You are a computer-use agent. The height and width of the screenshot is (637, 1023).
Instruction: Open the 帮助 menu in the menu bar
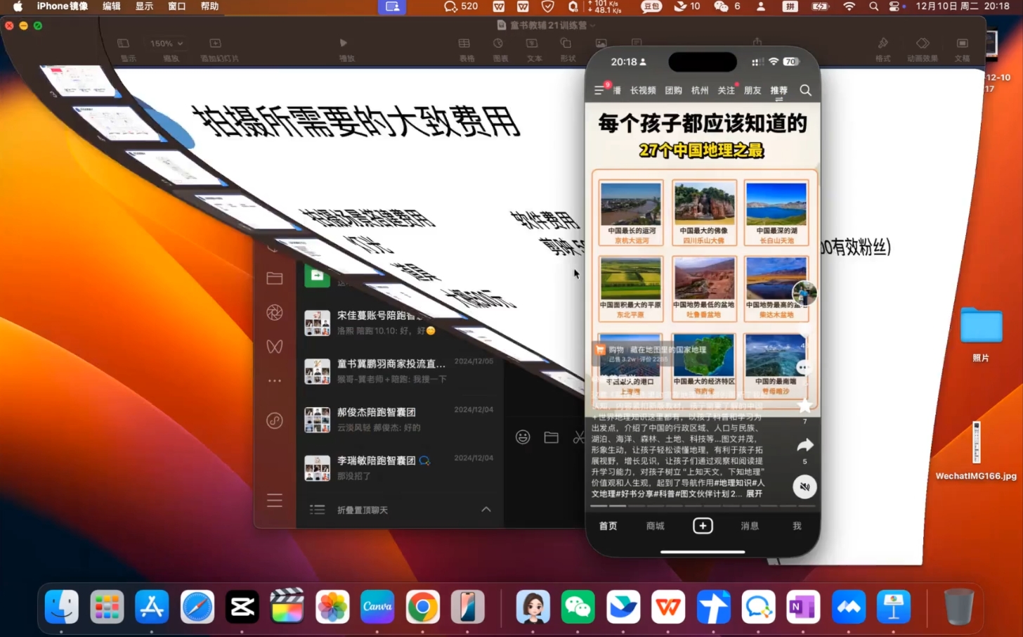click(209, 6)
